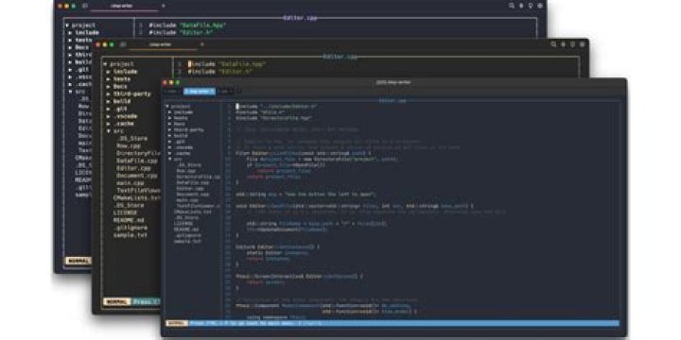Click icon between search and lightbulb, rearmost window
This screenshot has width=681, height=340.
521,6
